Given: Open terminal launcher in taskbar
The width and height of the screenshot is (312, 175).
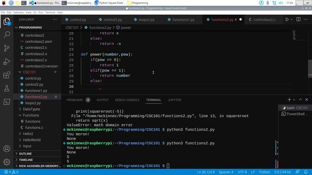Looking at the screenshot, I should coord(24,3).
